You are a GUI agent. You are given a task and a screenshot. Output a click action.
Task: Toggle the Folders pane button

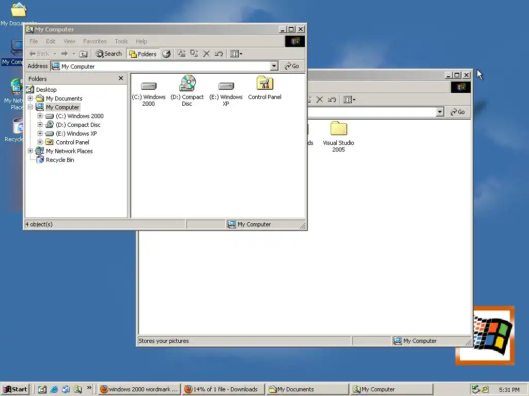pyautogui.click(x=143, y=54)
